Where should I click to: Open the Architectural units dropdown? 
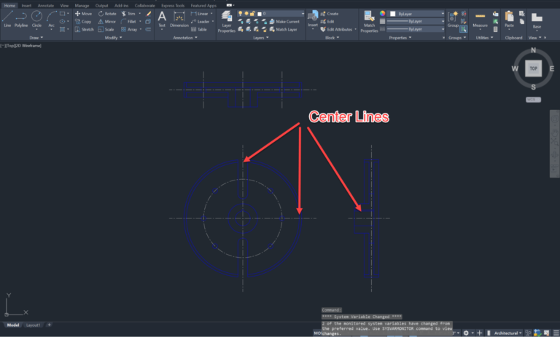[507, 333]
